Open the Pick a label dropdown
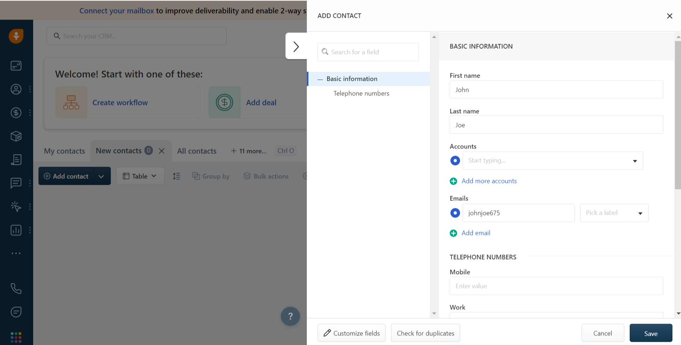Viewport: 681px width, 345px height. (614, 213)
